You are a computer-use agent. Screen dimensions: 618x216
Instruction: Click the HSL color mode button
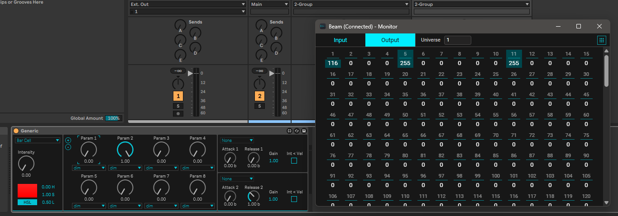27,202
